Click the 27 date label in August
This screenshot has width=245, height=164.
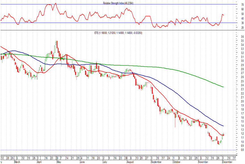pyautogui.click(x=147, y=158)
